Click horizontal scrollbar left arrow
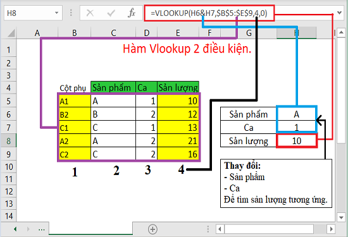Image resolution: width=348 pixels, height=237 pixels. pyautogui.click(x=220, y=229)
